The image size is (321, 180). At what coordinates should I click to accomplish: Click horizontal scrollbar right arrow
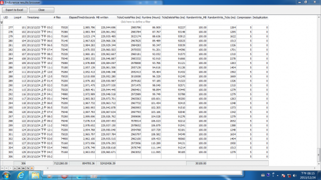coord(315,168)
